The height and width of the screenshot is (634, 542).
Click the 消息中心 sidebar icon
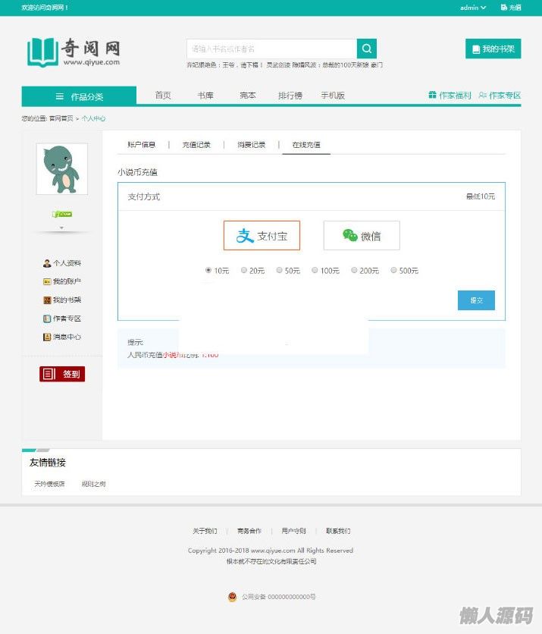tap(47, 337)
